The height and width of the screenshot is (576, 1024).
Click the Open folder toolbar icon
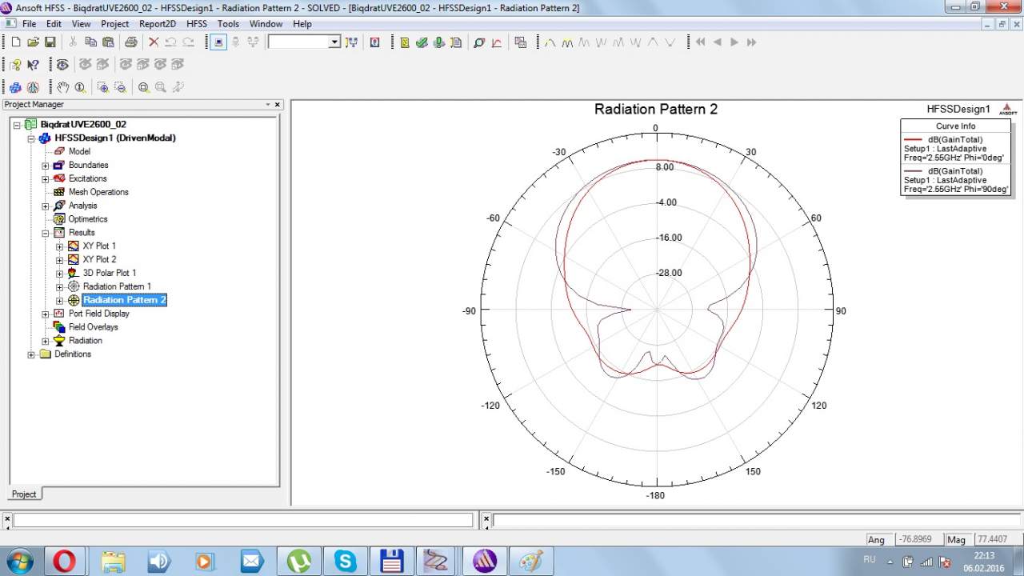[x=33, y=42]
